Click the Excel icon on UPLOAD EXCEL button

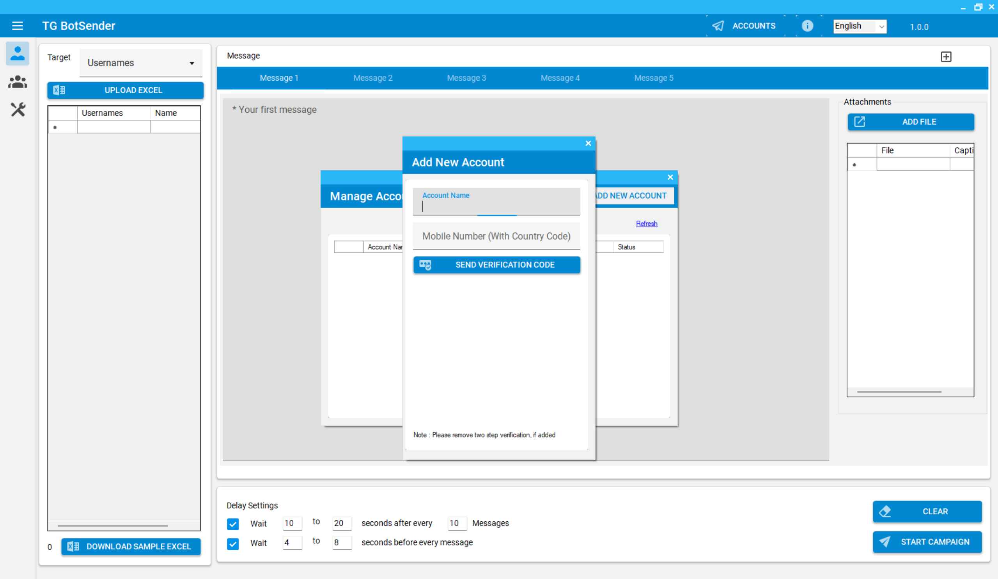coord(59,90)
